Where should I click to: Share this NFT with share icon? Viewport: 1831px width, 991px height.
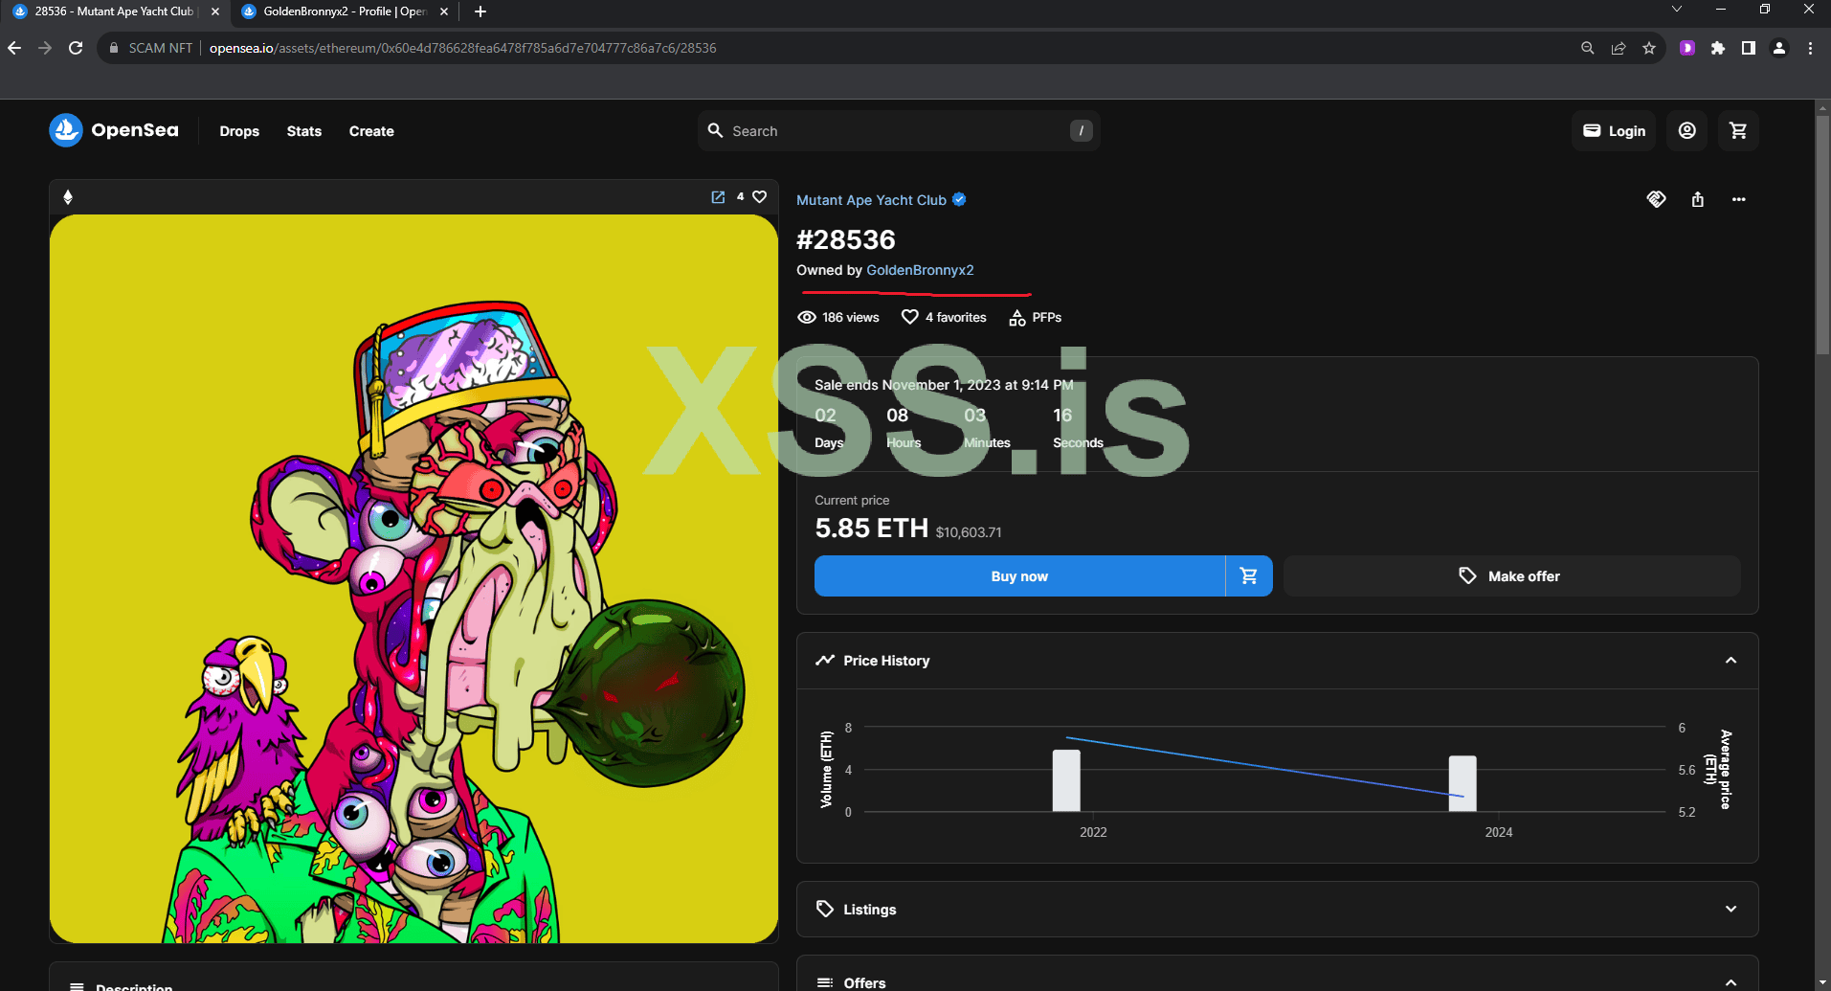coord(1698,199)
